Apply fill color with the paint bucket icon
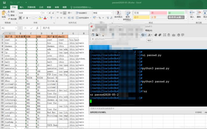The width and height of the screenshot is (207, 129). (40, 18)
